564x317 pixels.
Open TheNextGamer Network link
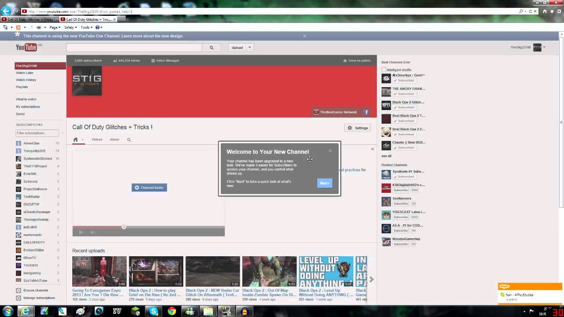tap(336, 112)
